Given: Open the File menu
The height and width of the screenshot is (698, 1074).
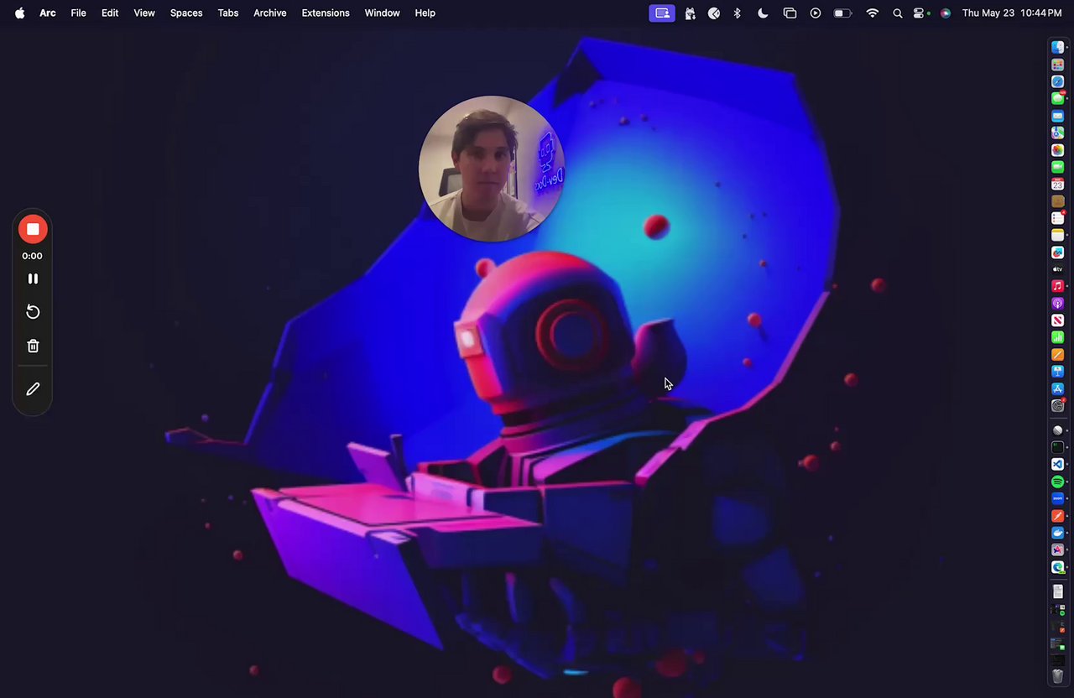Looking at the screenshot, I should coord(78,13).
